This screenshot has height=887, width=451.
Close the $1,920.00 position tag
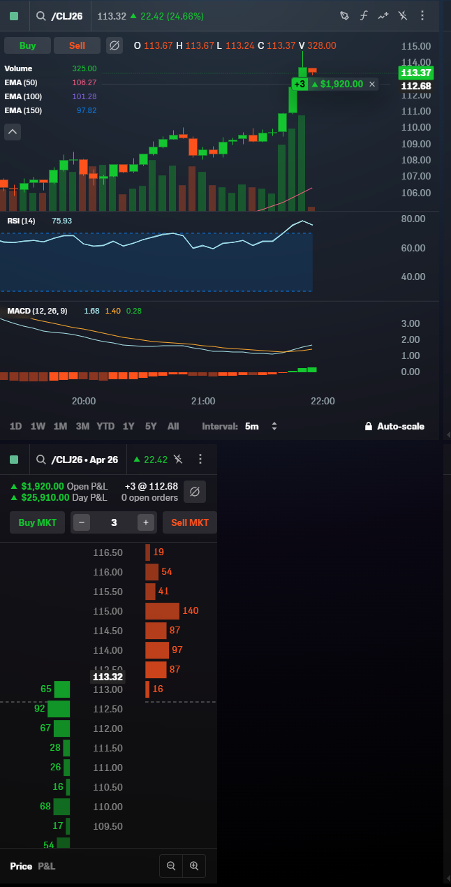pyautogui.click(x=372, y=84)
